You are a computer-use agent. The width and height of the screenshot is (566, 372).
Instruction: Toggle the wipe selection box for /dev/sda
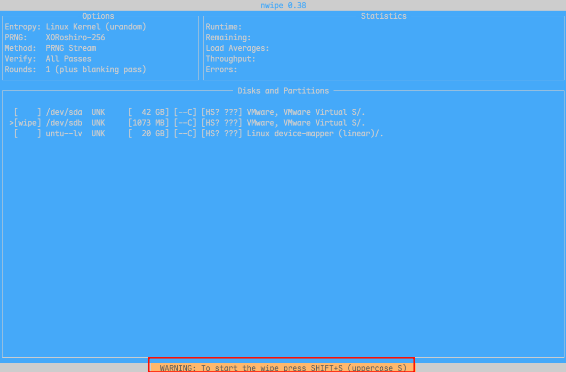click(x=28, y=112)
